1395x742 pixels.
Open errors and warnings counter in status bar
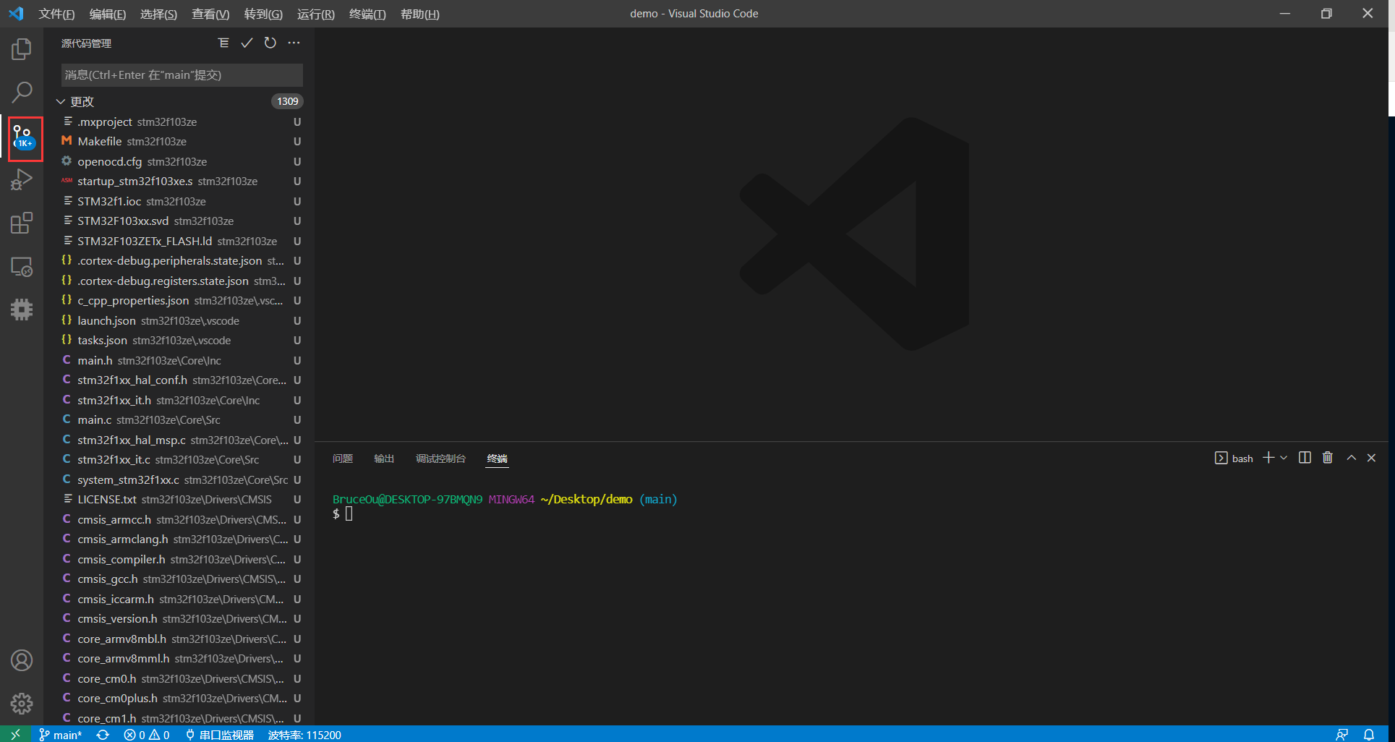[x=147, y=734]
